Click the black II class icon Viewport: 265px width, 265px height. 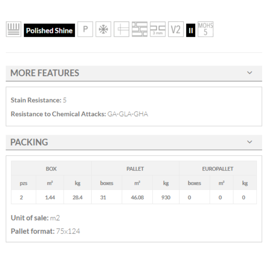pyautogui.click(x=191, y=30)
